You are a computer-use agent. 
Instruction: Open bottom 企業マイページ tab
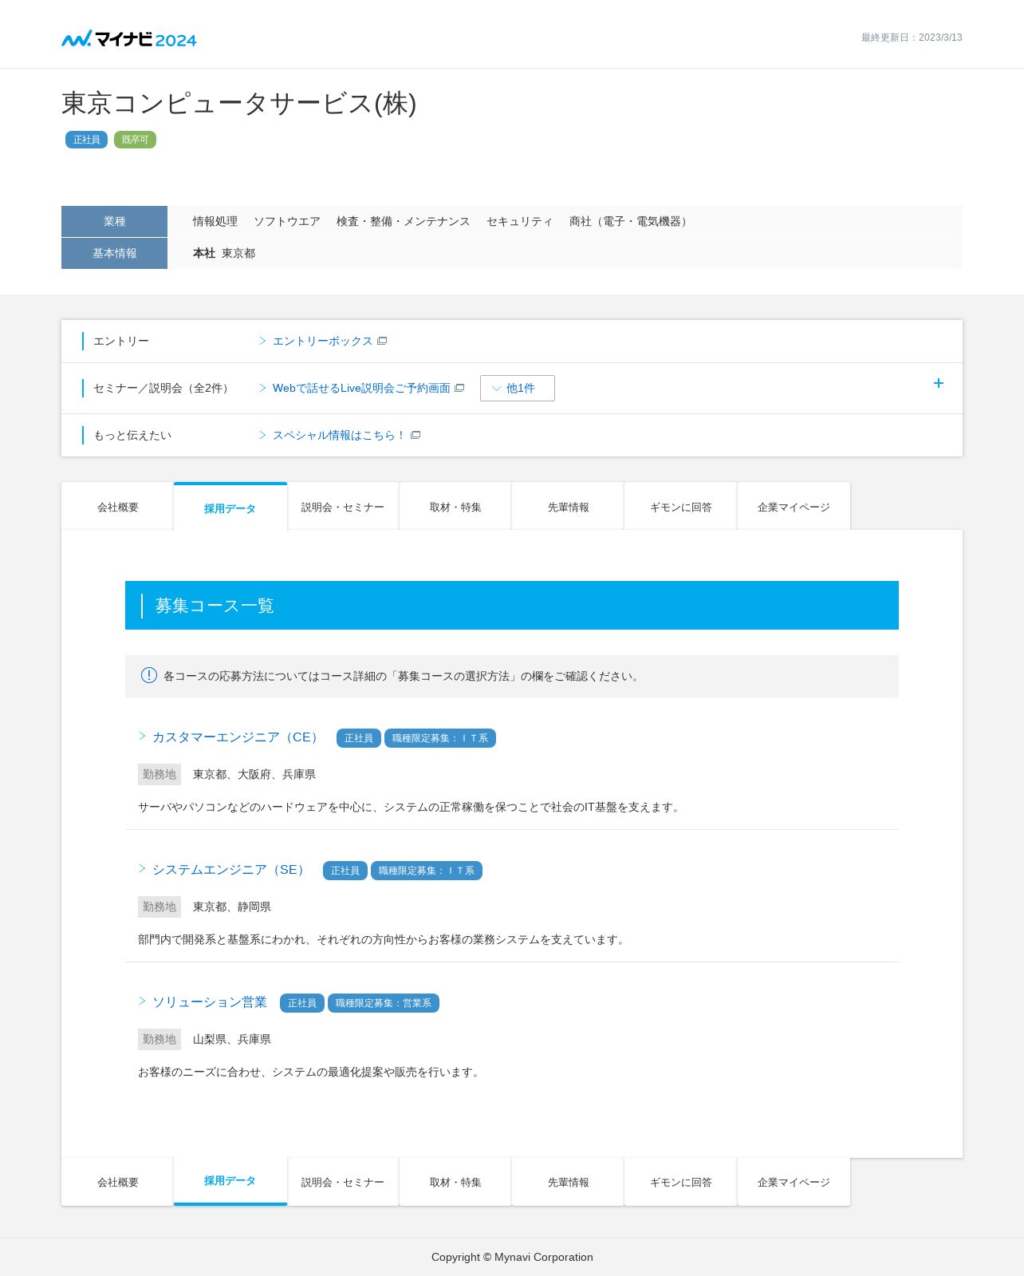coord(794,1182)
